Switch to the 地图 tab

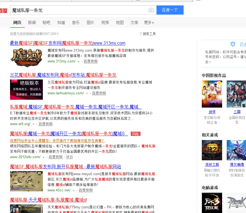coord(120,23)
